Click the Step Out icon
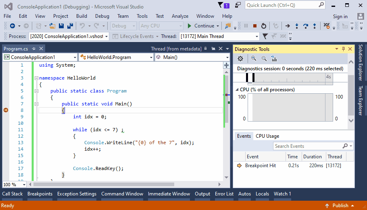The width and height of the screenshot is (367, 210). (x=314, y=26)
